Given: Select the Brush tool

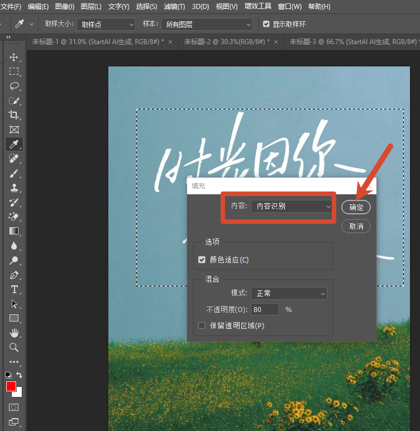Looking at the screenshot, I should (x=14, y=174).
